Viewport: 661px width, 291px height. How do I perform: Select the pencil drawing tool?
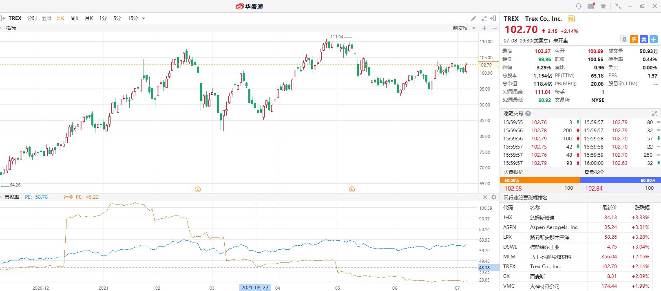[x=473, y=18]
